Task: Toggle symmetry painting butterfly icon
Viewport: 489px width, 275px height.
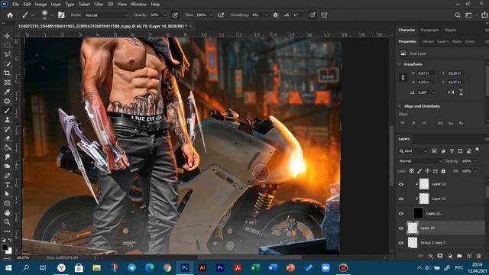Action: (x=324, y=15)
